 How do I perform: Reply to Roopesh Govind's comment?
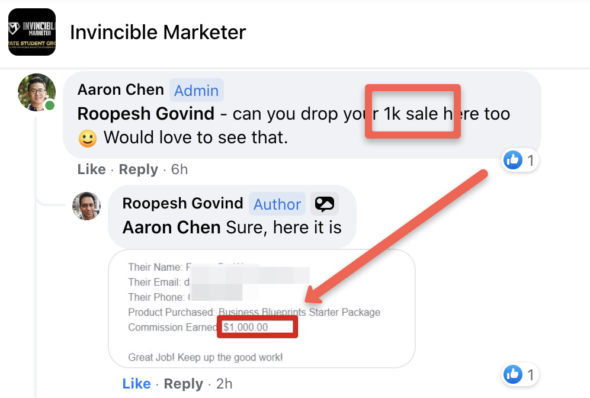(x=183, y=384)
